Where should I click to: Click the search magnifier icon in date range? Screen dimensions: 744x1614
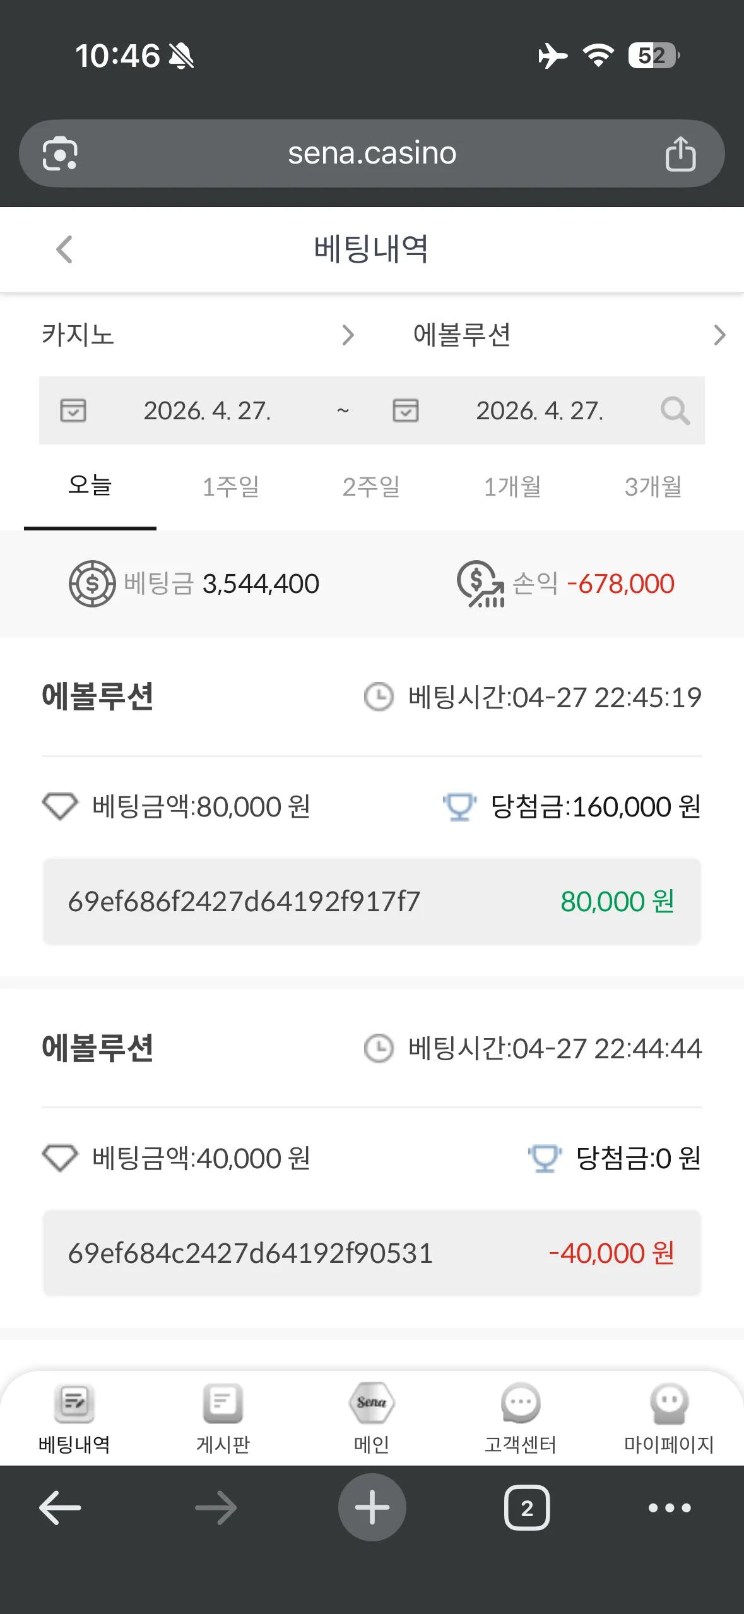click(x=675, y=410)
